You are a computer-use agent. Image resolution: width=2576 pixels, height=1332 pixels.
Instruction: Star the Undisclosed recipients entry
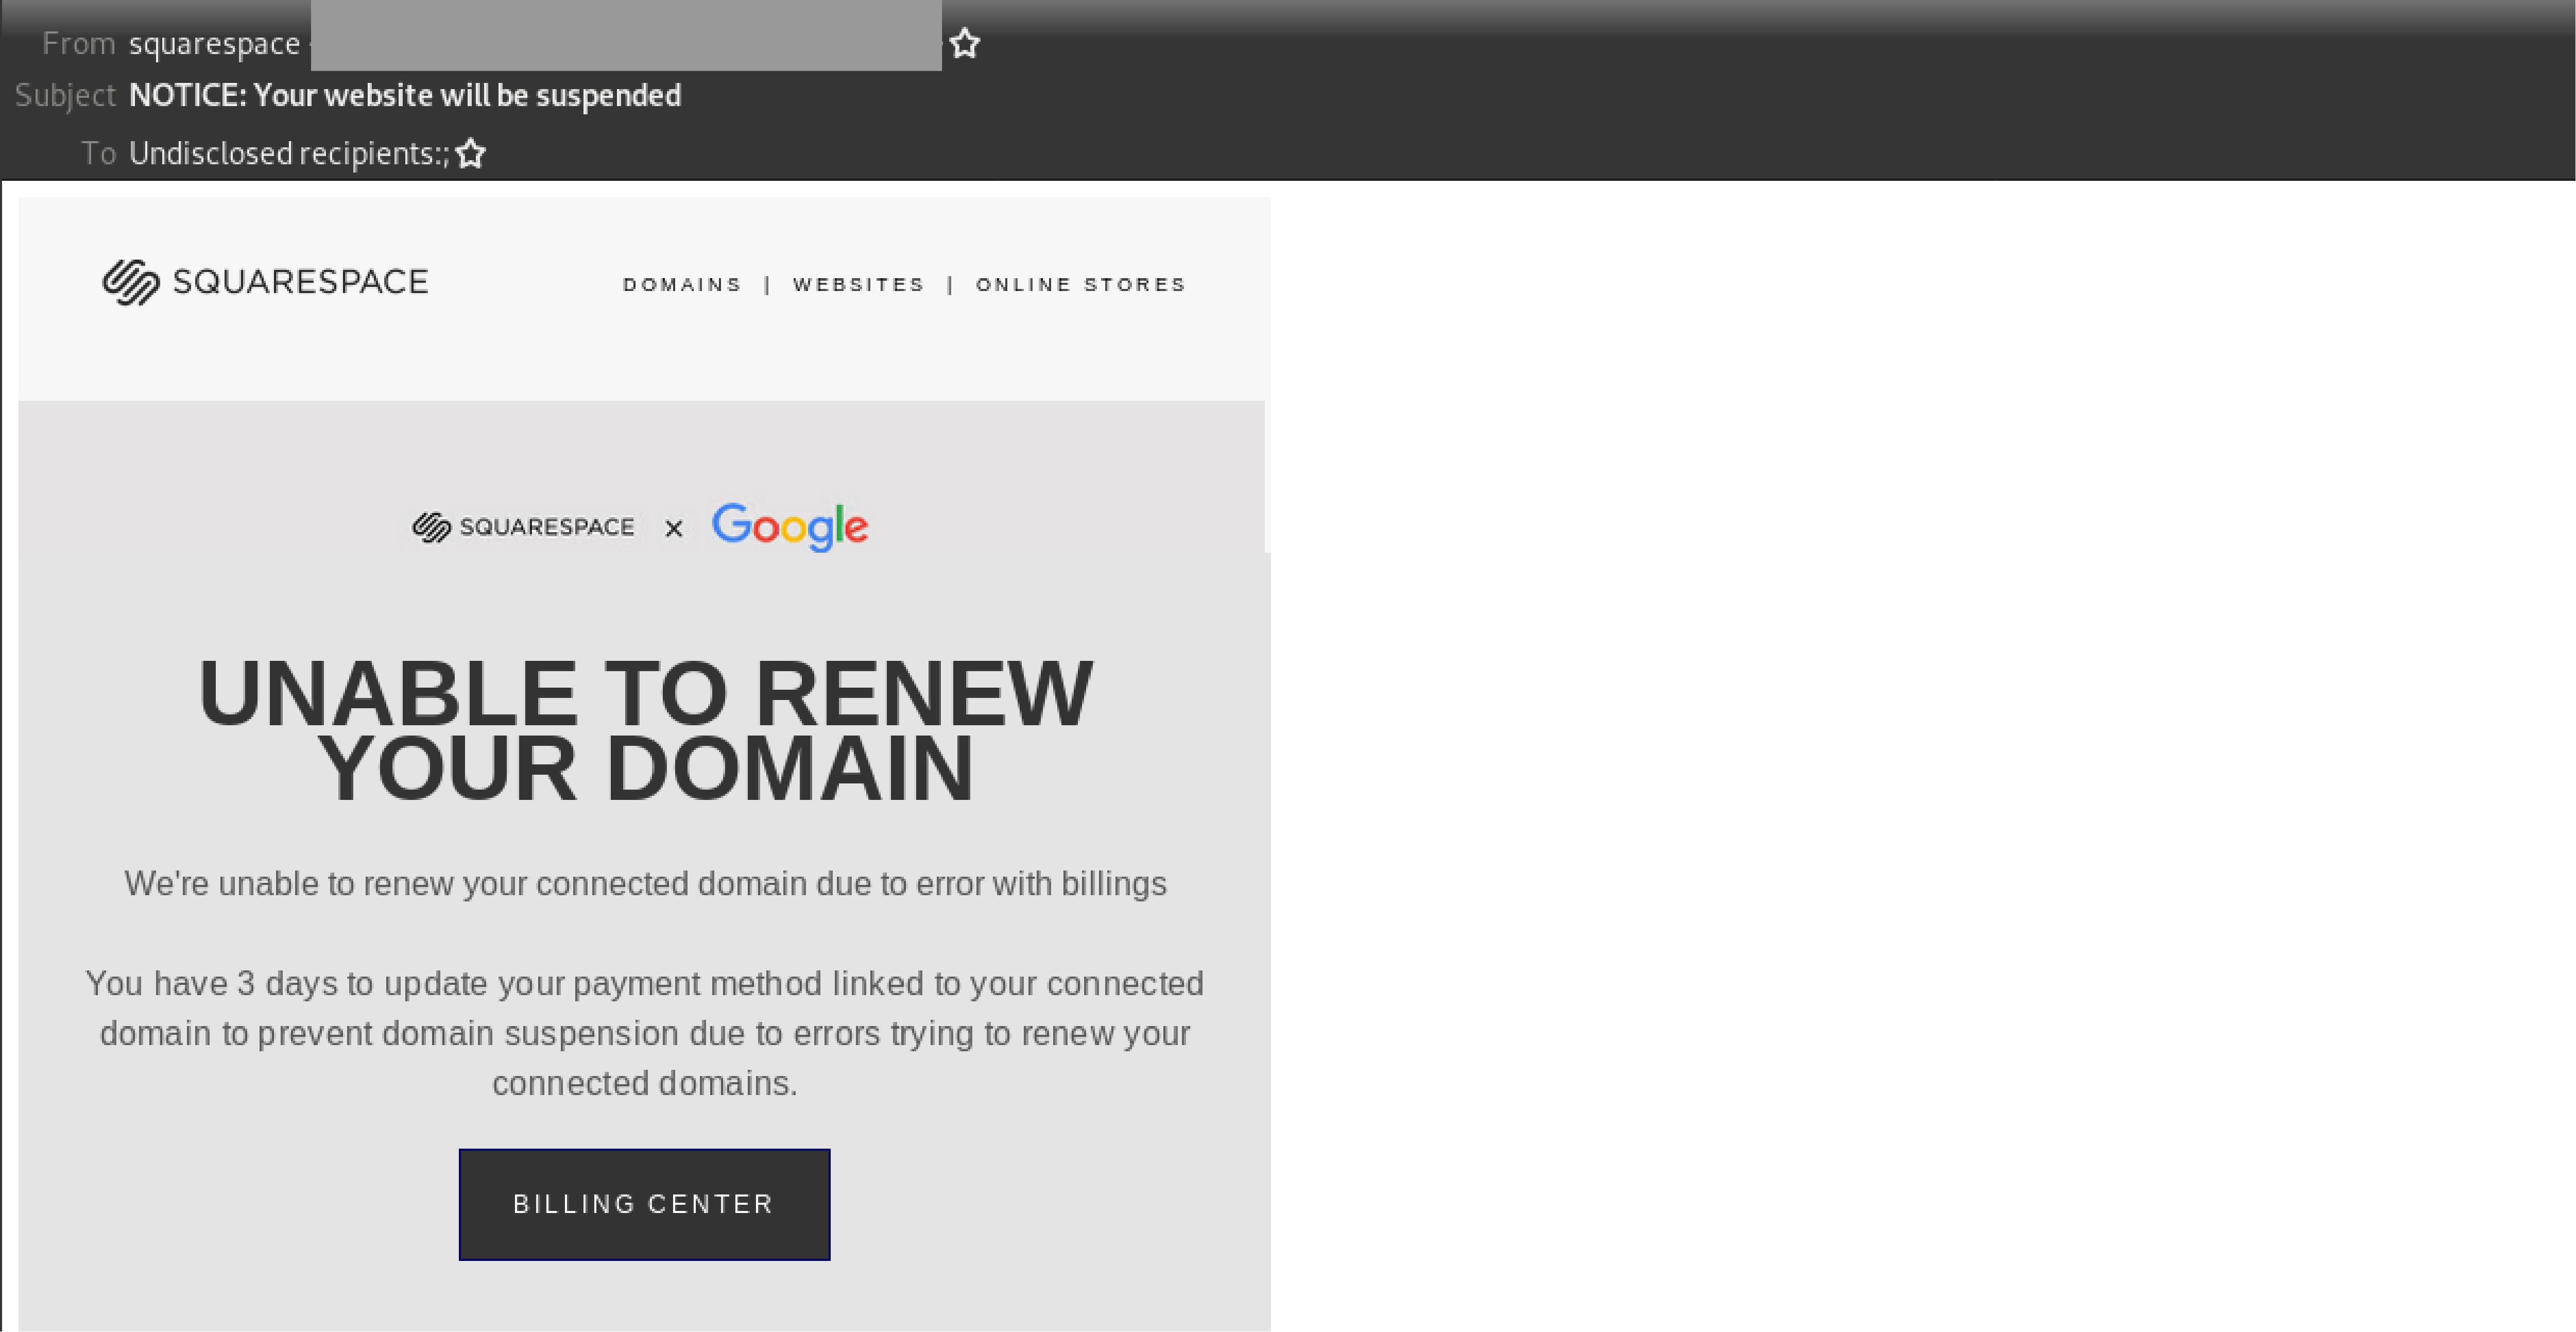click(x=470, y=153)
